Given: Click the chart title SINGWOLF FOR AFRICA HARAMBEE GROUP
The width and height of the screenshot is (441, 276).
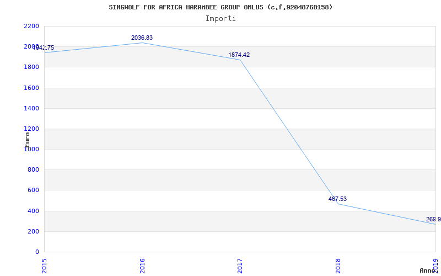Looking at the screenshot, I should tap(220, 7).
